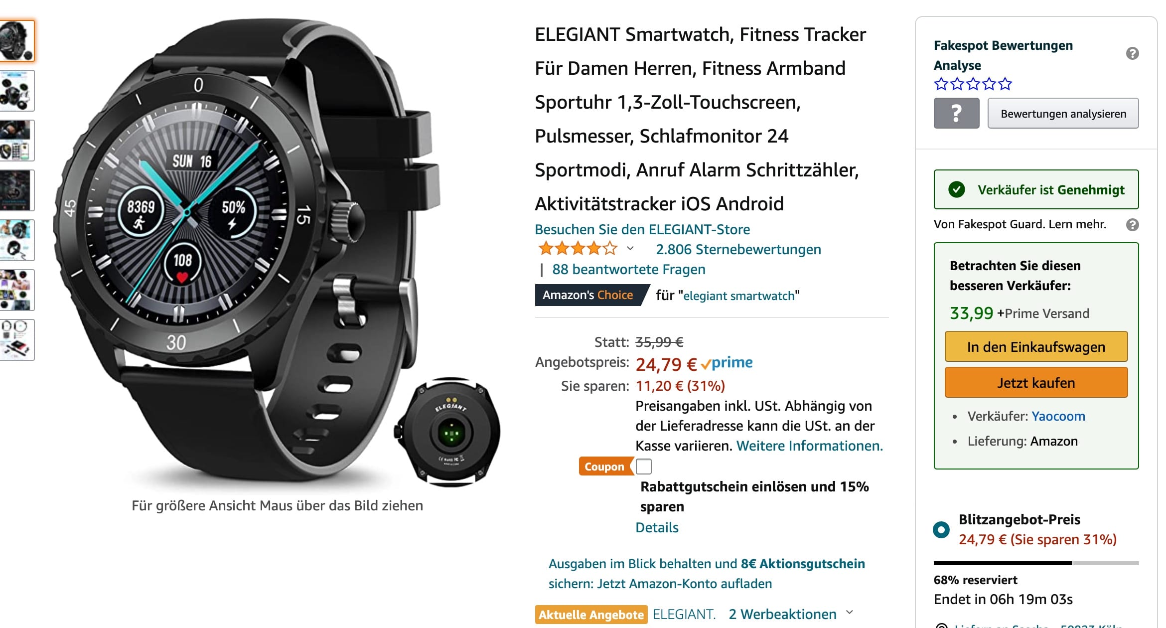The width and height of the screenshot is (1166, 628).
Task: Select the Blitzangebot-Preis radio option
Action: (x=941, y=529)
